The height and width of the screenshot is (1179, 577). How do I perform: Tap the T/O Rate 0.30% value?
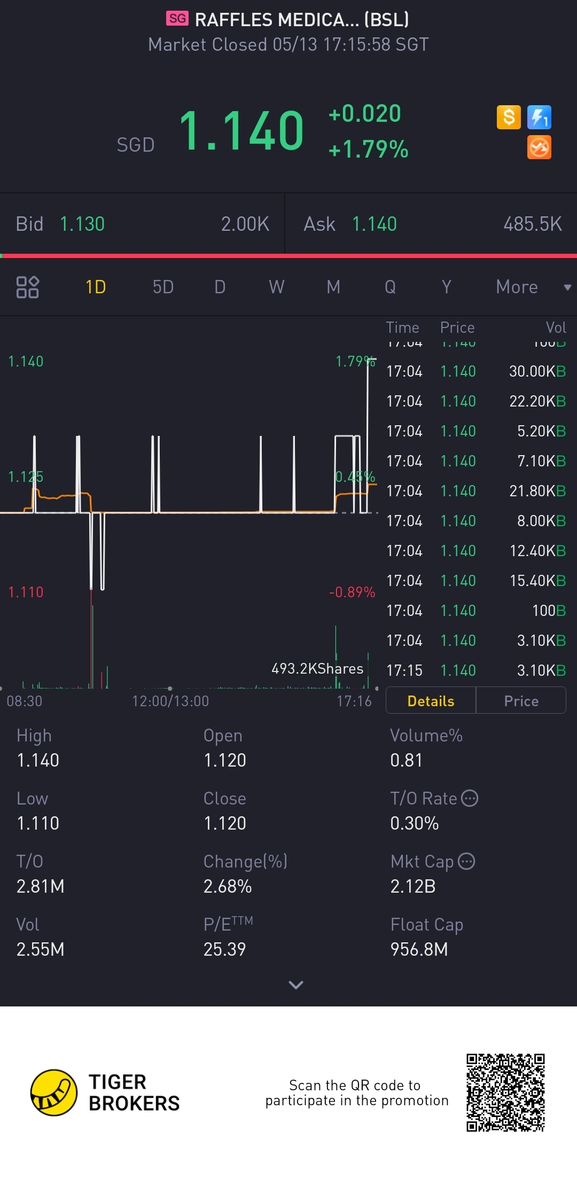click(414, 823)
